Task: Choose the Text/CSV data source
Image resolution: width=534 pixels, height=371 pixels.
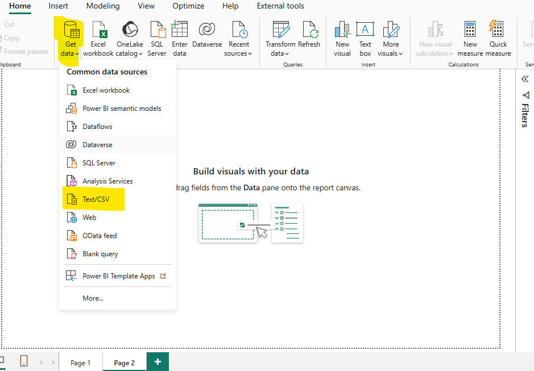Action: tap(118, 199)
